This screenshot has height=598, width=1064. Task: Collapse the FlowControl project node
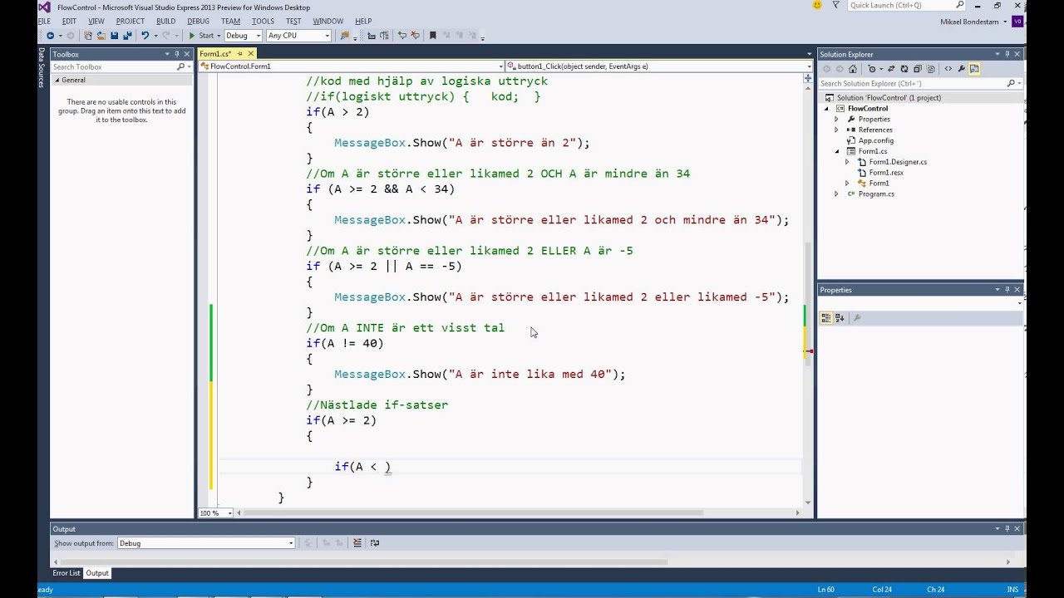point(826,109)
